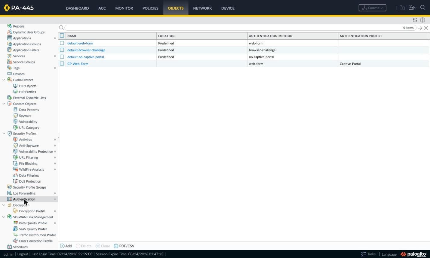Click the Service Groups icon
Image resolution: width=430 pixels, height=258 pixels.
[9, 62]
